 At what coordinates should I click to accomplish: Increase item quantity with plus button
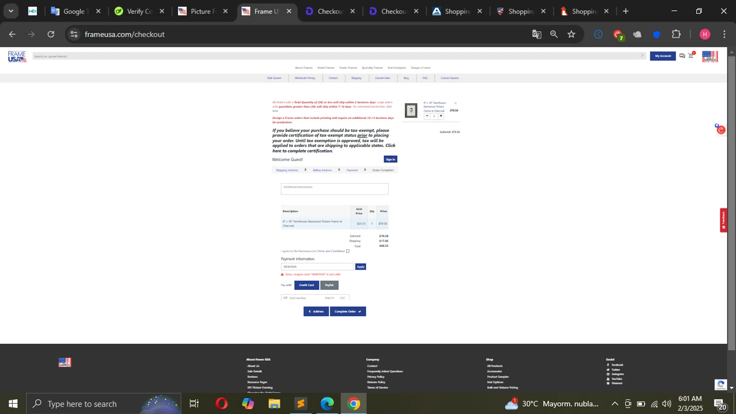[441, 116]
